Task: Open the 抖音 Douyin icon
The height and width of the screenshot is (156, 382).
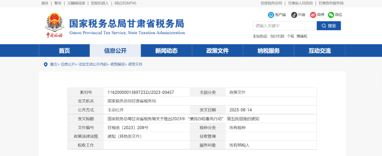Action: (294, 15)
